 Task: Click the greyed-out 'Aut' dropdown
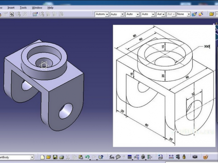171,14
